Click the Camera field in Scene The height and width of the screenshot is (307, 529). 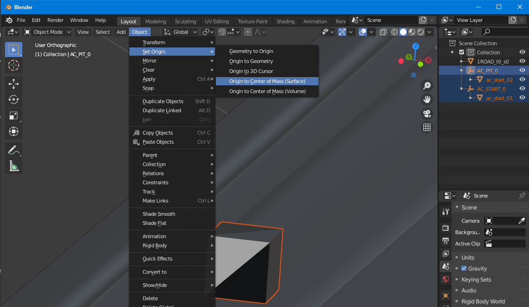(x=505, y=220)
